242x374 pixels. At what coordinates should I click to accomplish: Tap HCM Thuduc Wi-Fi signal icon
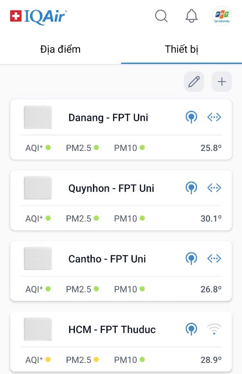click(214, 329)
